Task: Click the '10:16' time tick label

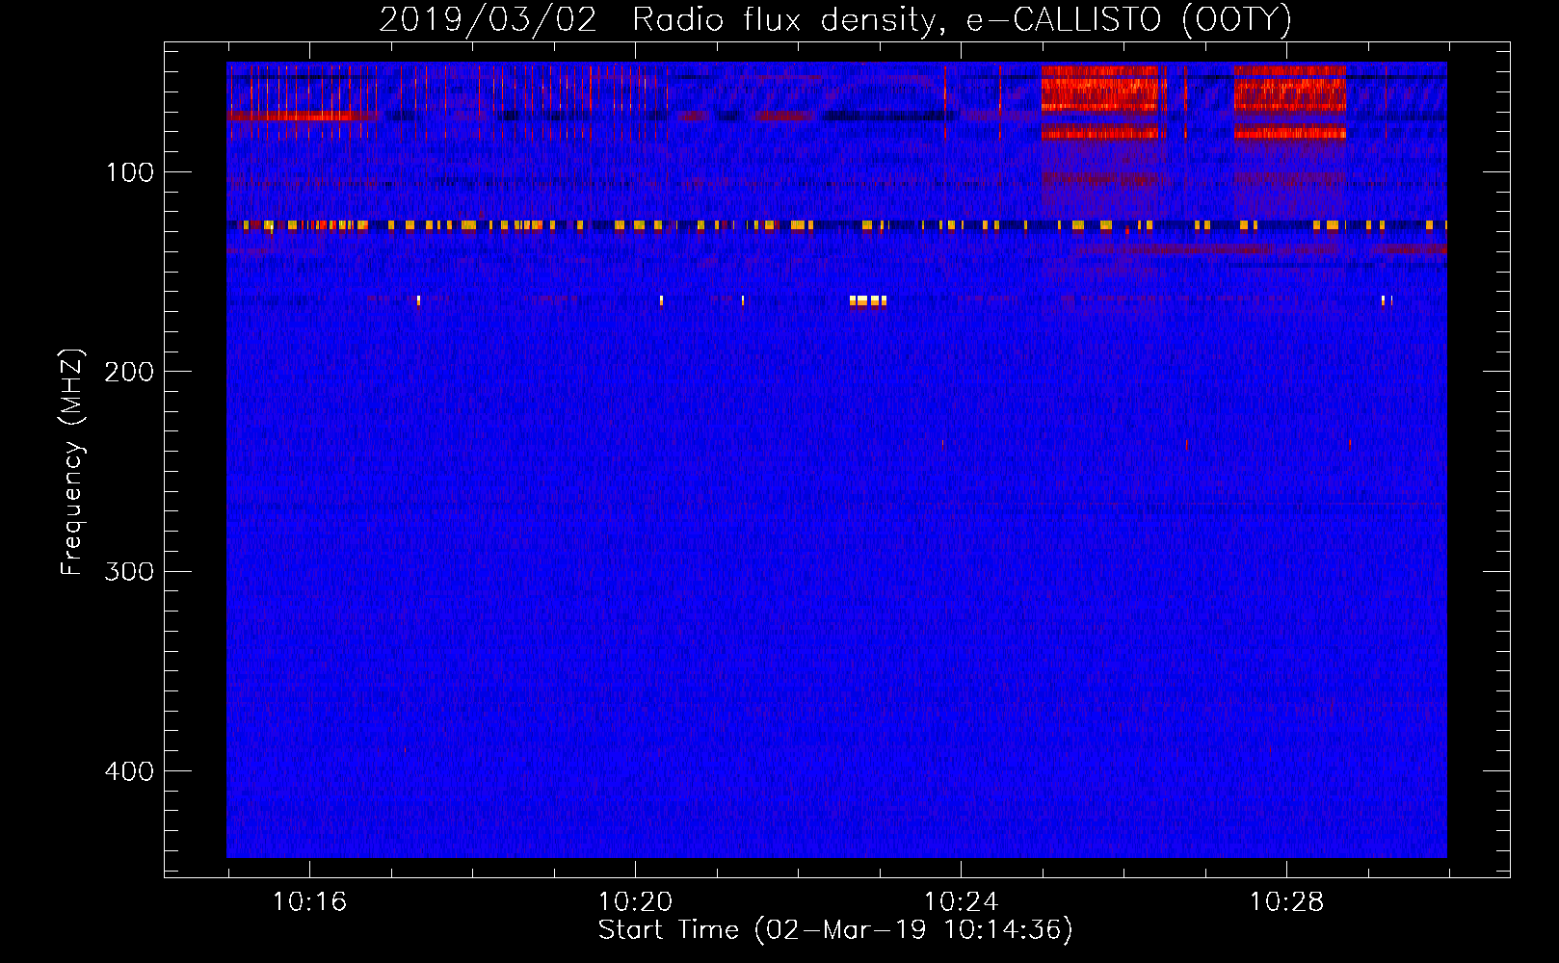Action: 309,902
